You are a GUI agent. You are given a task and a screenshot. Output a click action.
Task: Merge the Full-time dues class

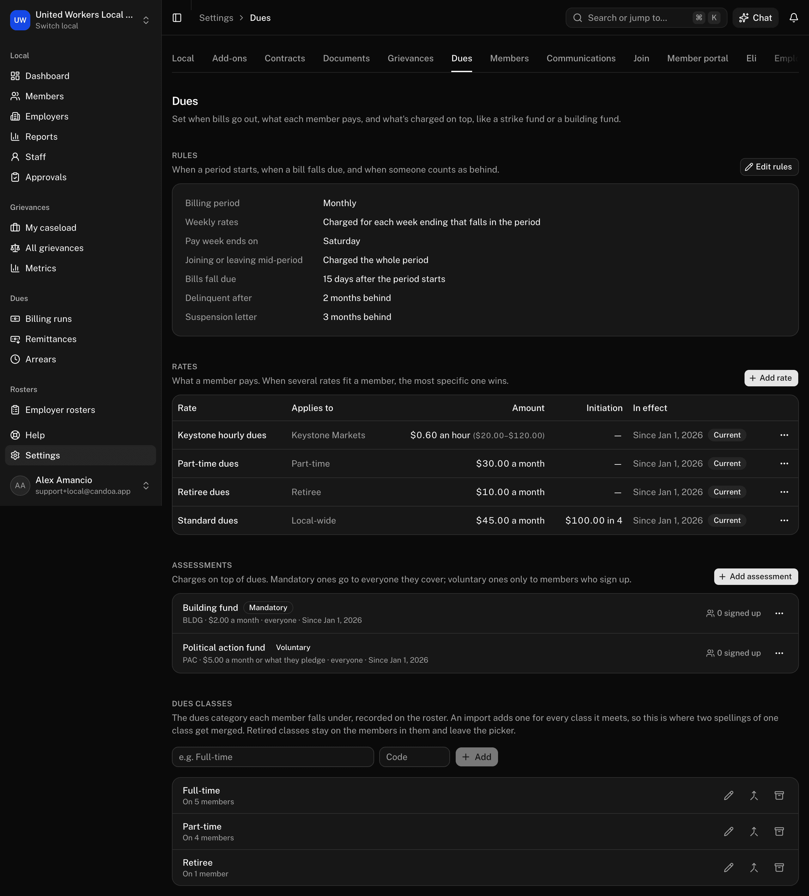pyautogui.click(x=754, y=795)
